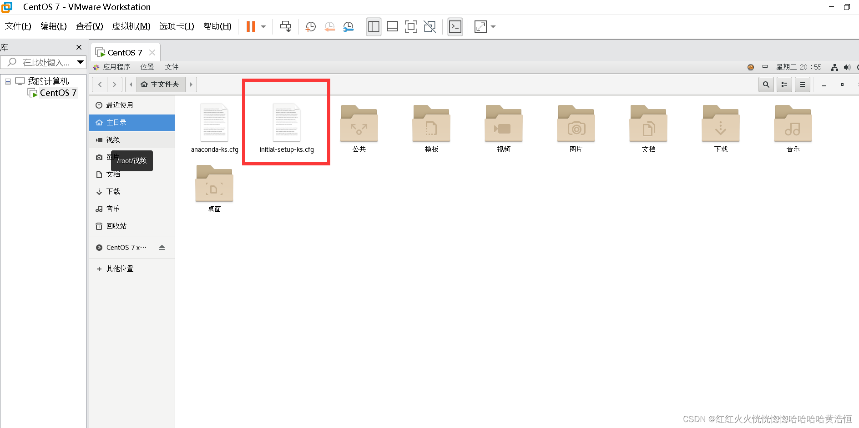Select 最近使用 in the sidebar
859x428 pixels.
[x=132, y=105]
